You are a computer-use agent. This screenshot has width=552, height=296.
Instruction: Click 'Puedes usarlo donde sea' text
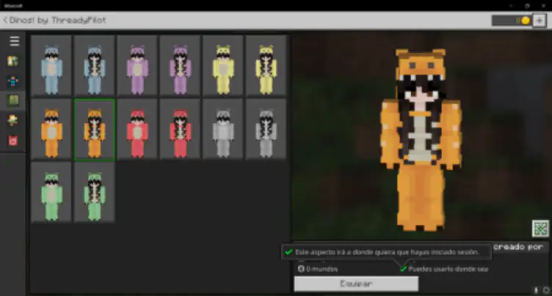(x=448, y=270)
